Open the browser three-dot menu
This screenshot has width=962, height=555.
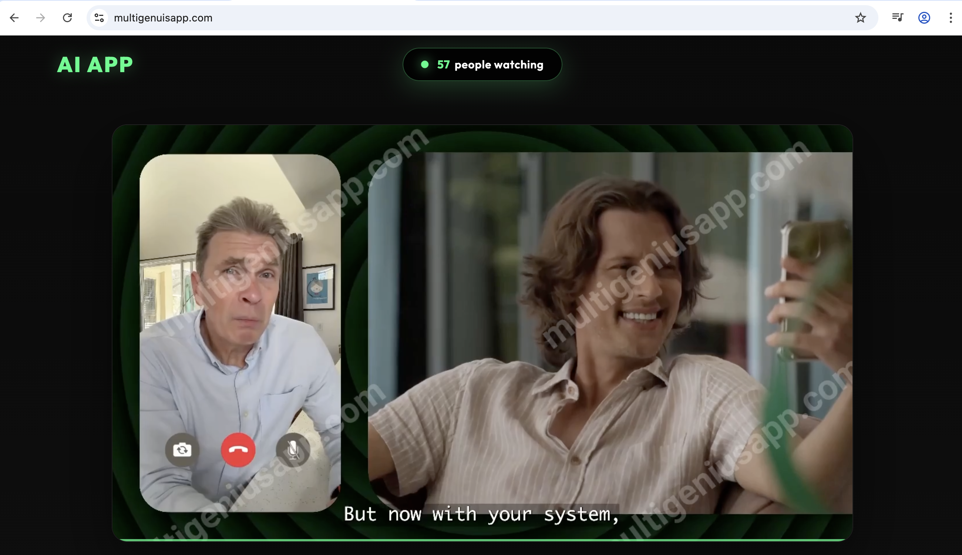tap(951, 18)
